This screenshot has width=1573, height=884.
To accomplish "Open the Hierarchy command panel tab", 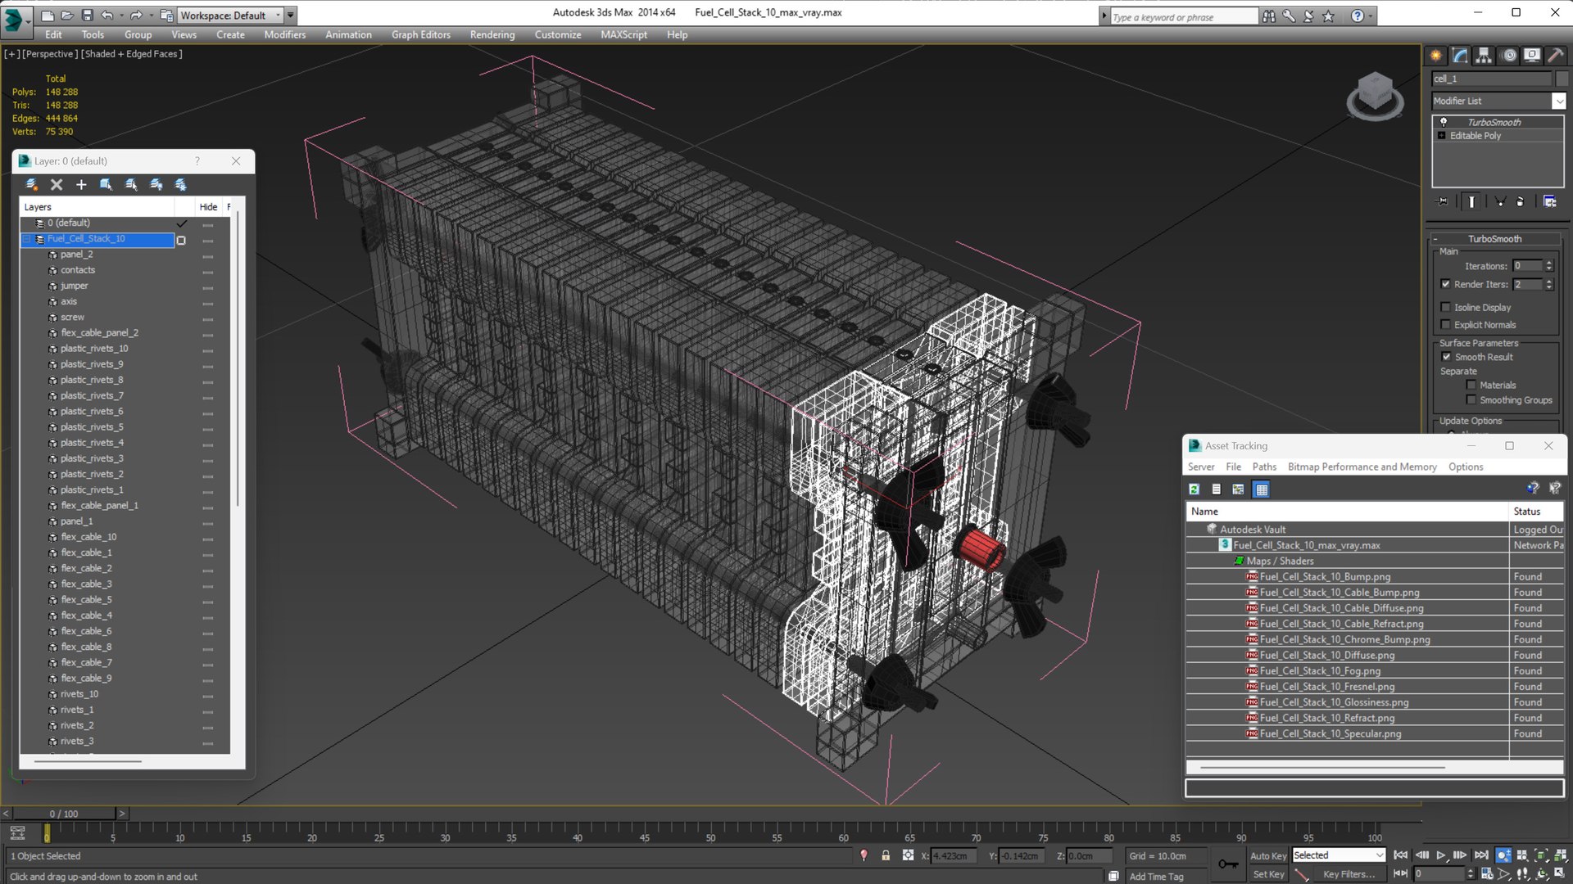I will [1484, 56].
